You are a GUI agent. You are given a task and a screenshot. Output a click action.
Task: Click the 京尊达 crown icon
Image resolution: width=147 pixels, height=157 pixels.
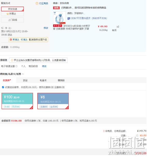tap(8, 14)
